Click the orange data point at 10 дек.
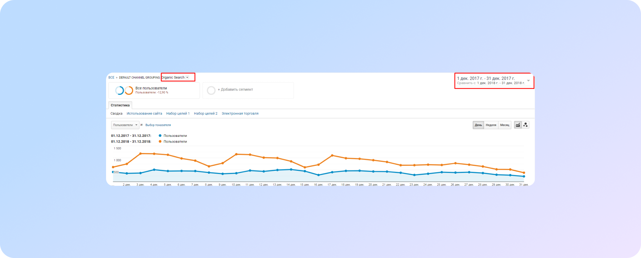This screenshot has width=641, height=258. [x=236, y=154]
